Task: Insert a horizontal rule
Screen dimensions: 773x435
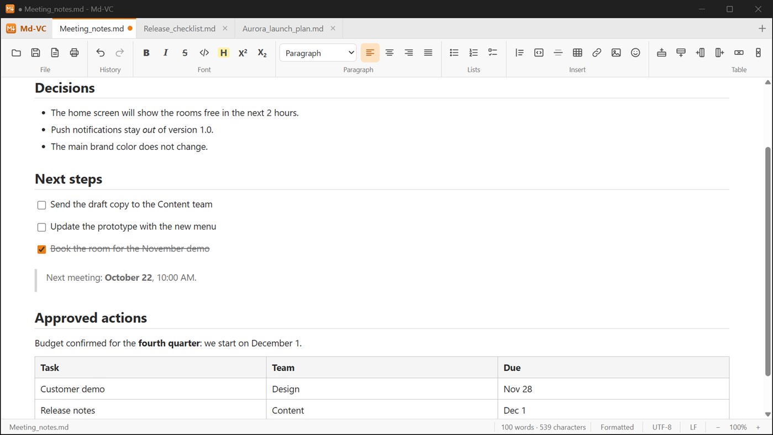Action: click(x=558, y=53)
